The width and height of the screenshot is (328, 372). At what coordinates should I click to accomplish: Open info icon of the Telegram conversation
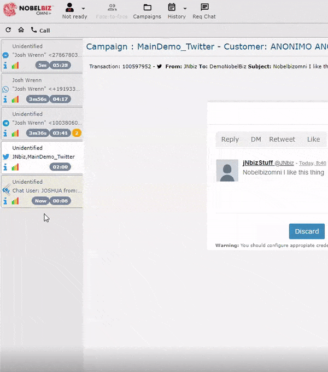5,133
